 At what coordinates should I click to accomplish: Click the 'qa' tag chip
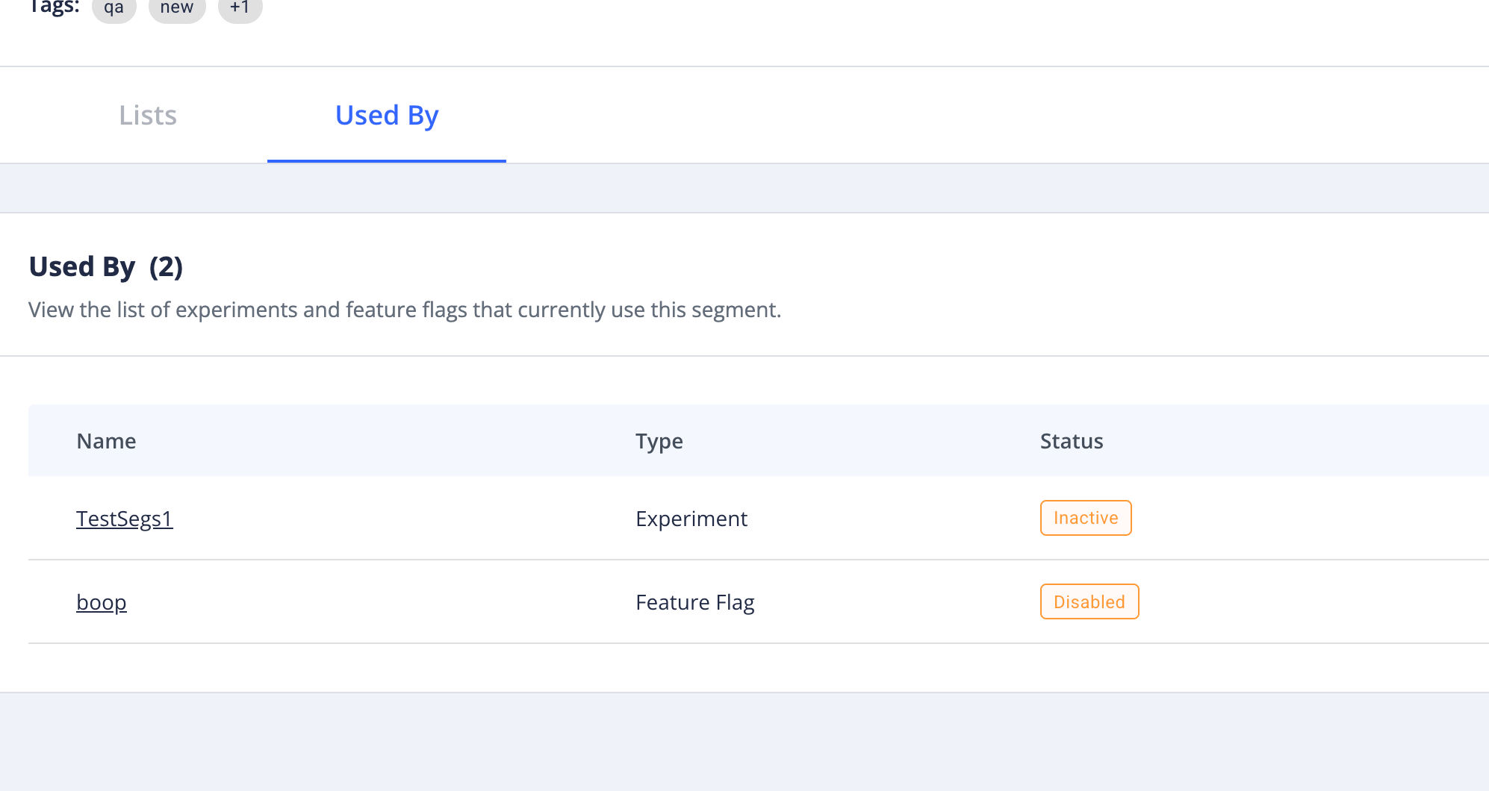114,8
